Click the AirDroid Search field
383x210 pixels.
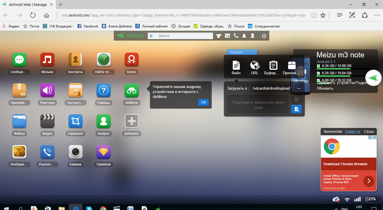coord(184,36)
